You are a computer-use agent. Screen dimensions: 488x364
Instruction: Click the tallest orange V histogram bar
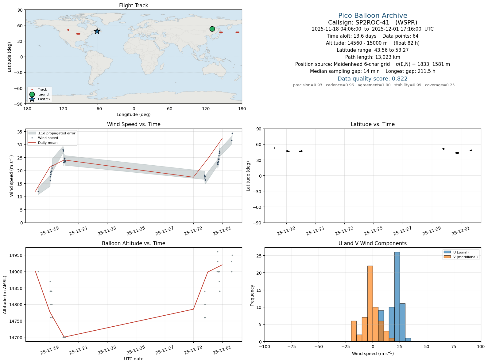(370, 304)
